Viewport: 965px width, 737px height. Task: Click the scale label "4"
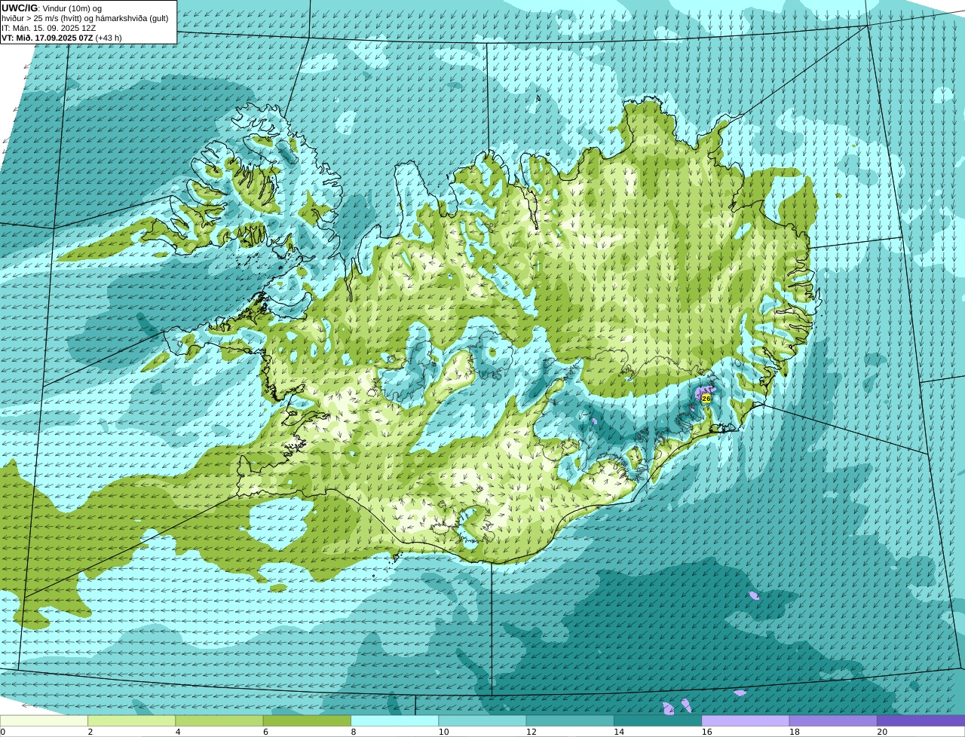point(178,732)
